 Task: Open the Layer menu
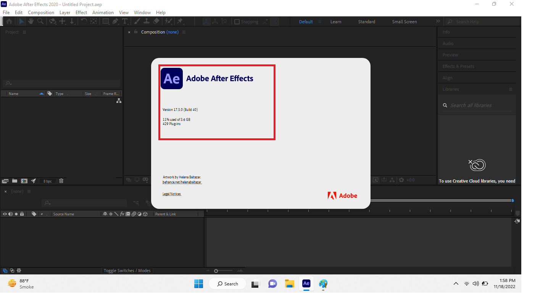pyautogui.click(x=65, y=12)
